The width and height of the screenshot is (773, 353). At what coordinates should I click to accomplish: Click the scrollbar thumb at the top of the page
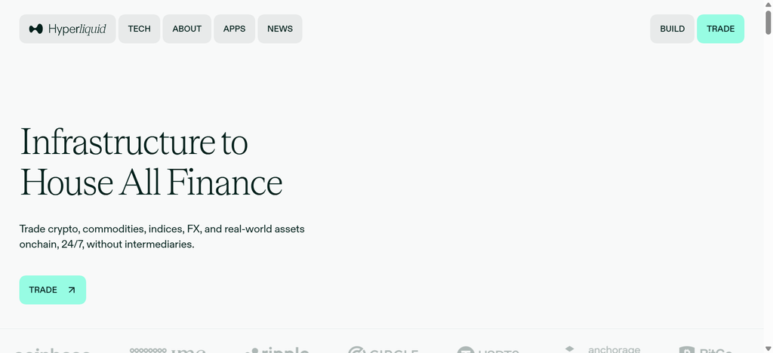pos(768,22)
